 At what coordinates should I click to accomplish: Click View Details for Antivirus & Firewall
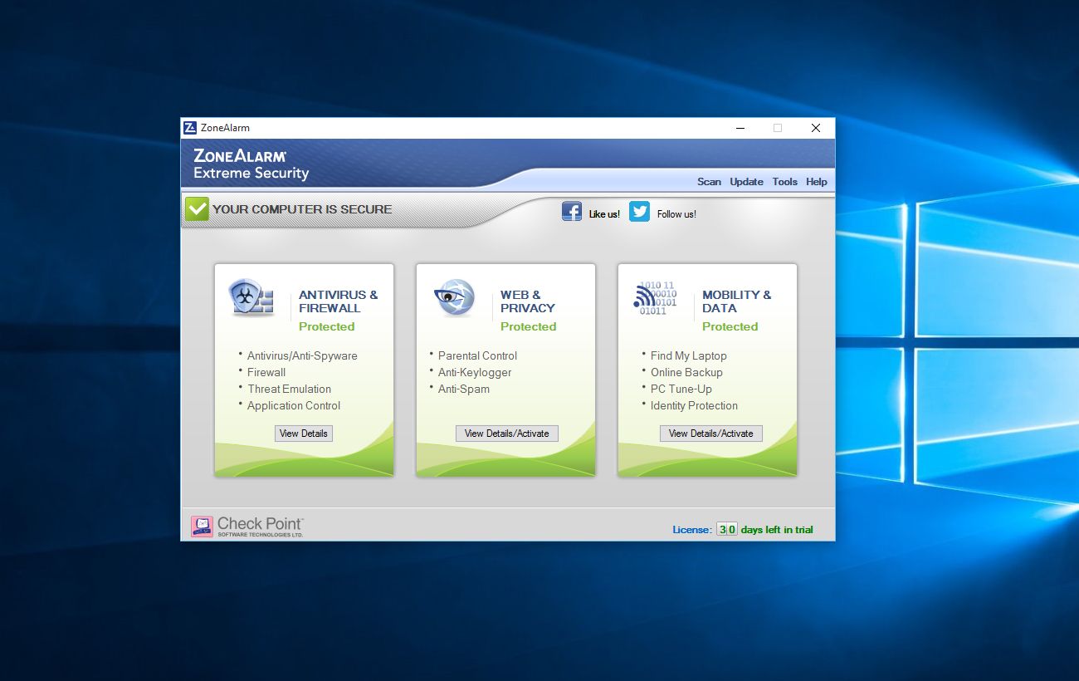tap(304, 434)
